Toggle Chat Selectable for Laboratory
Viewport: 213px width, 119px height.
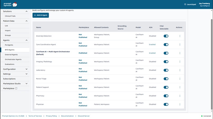pyautogui.click(x=166, y=70)
